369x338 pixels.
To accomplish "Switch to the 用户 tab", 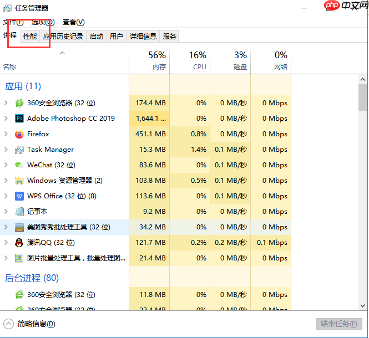I will pos(117,37).
